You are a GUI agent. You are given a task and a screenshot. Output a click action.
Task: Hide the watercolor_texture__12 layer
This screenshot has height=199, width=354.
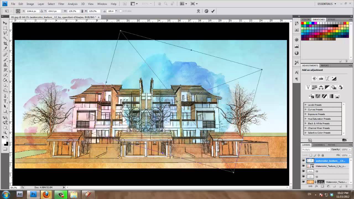[x=303, y=161]
